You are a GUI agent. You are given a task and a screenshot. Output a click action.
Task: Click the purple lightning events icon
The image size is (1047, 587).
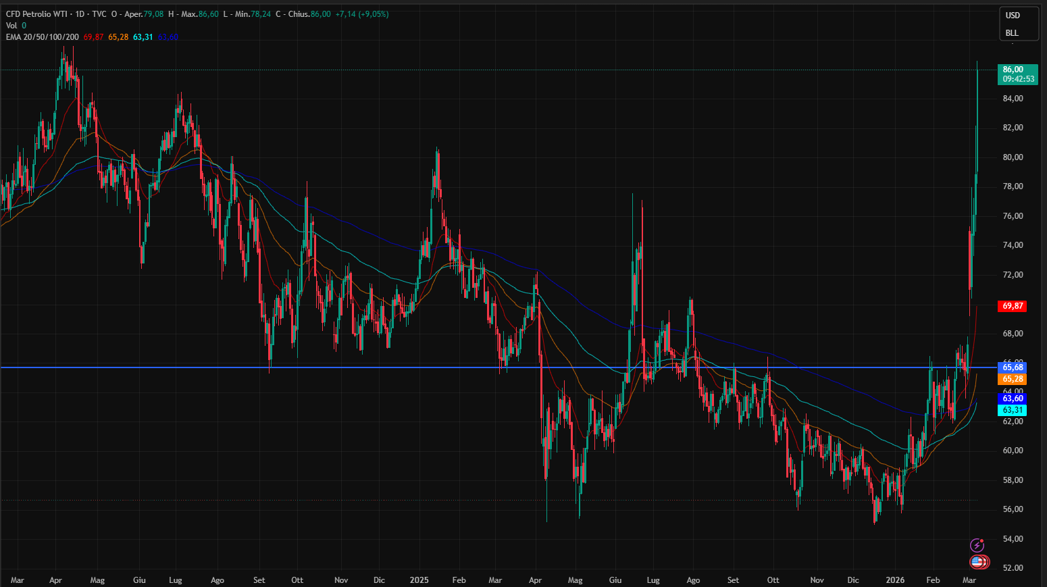(977, 545)
